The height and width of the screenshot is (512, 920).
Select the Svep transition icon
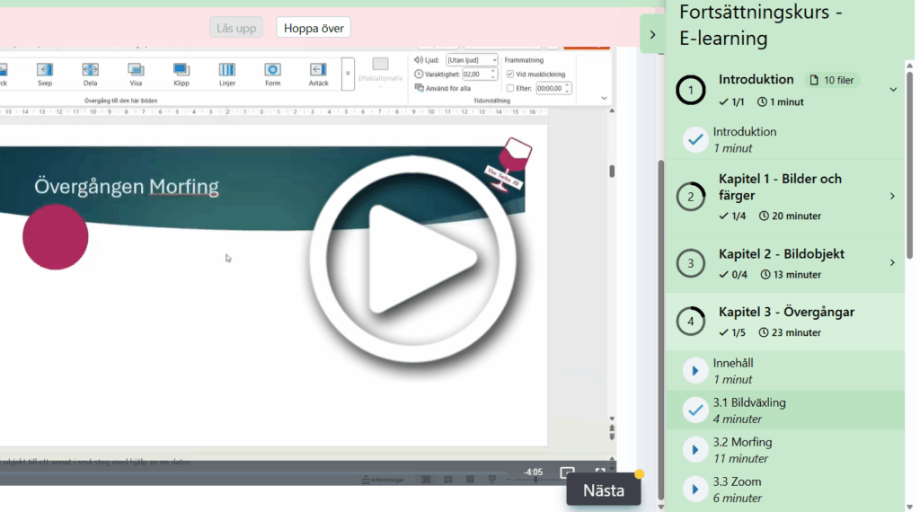pyautogui.click(x=45, y=70)
